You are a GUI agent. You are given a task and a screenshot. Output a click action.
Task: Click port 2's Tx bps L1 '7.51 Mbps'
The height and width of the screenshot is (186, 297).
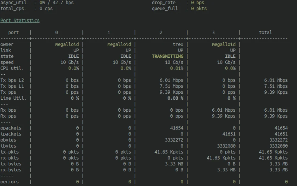171,86
